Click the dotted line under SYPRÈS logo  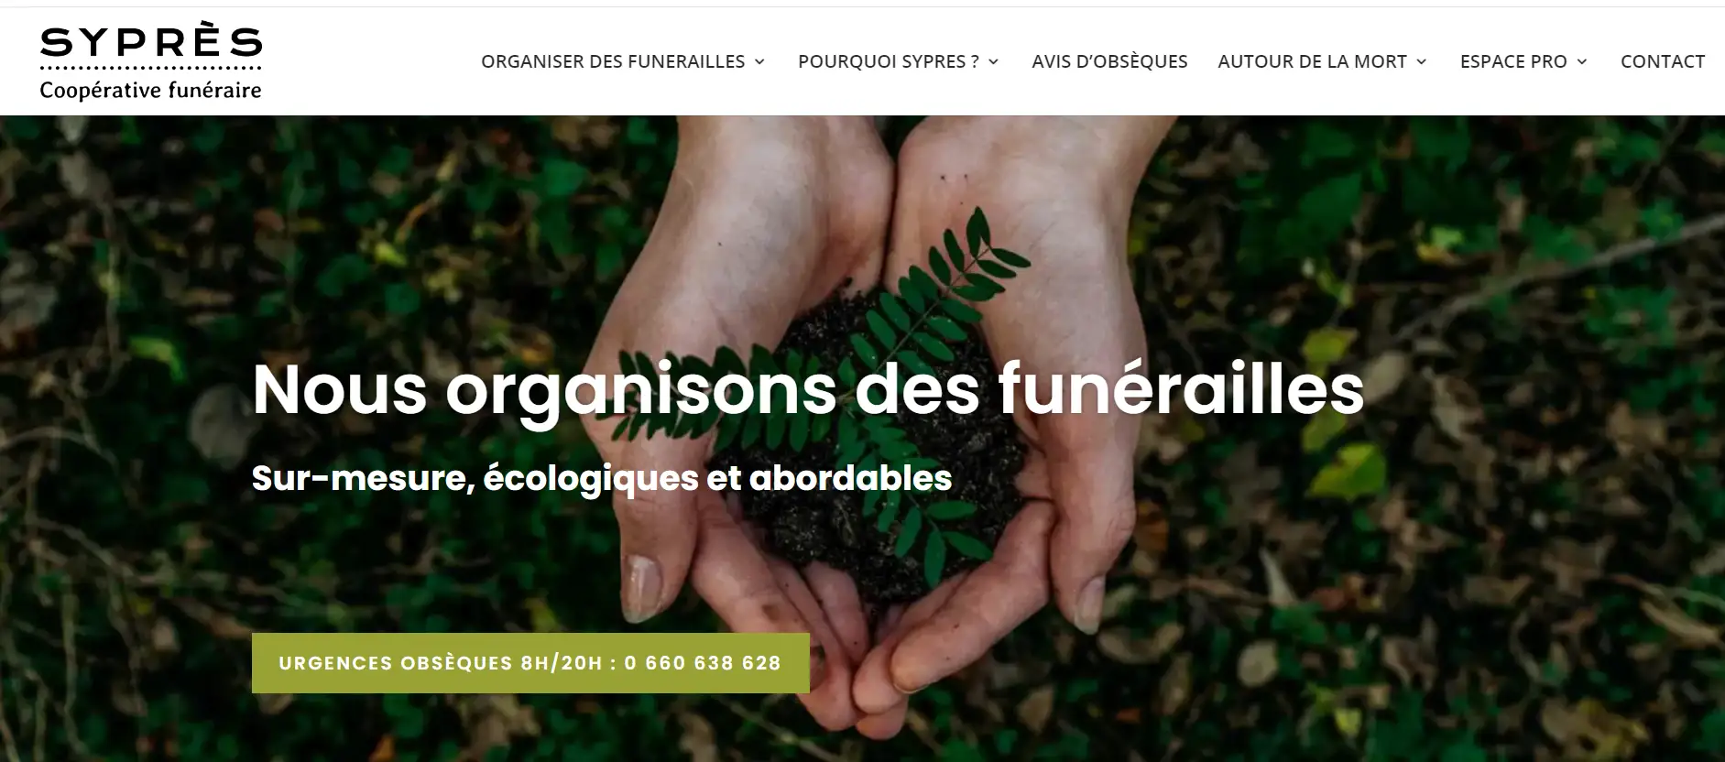[x=151, y=69]
